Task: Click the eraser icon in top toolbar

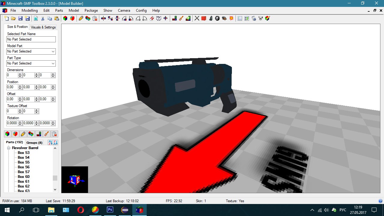Action: point(151,18)
